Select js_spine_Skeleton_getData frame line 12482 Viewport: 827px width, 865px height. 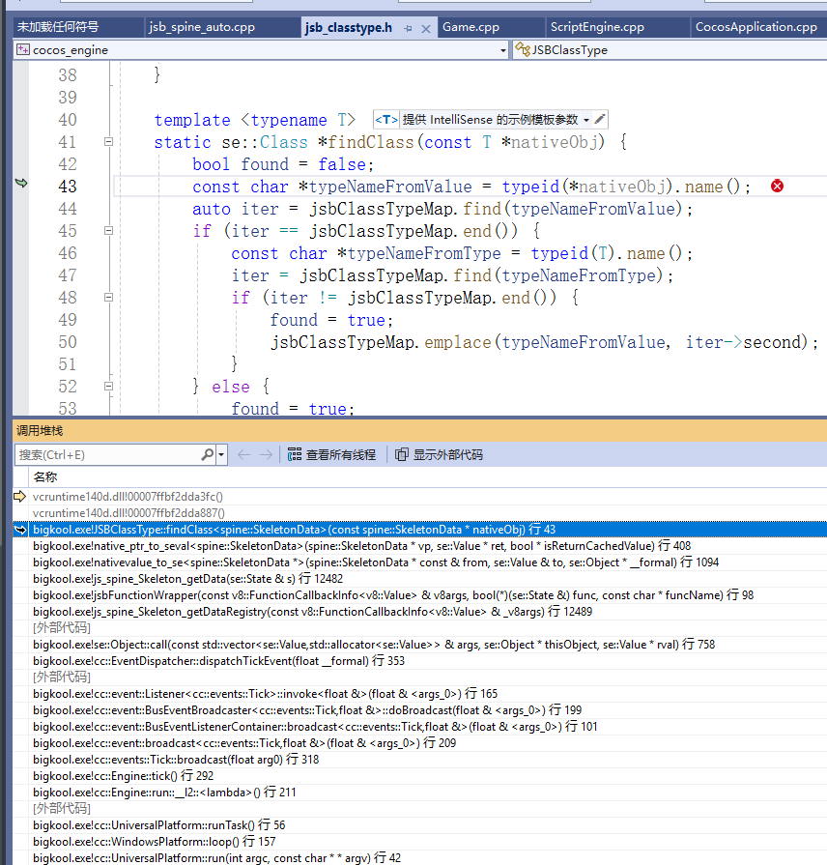point(428,579)
